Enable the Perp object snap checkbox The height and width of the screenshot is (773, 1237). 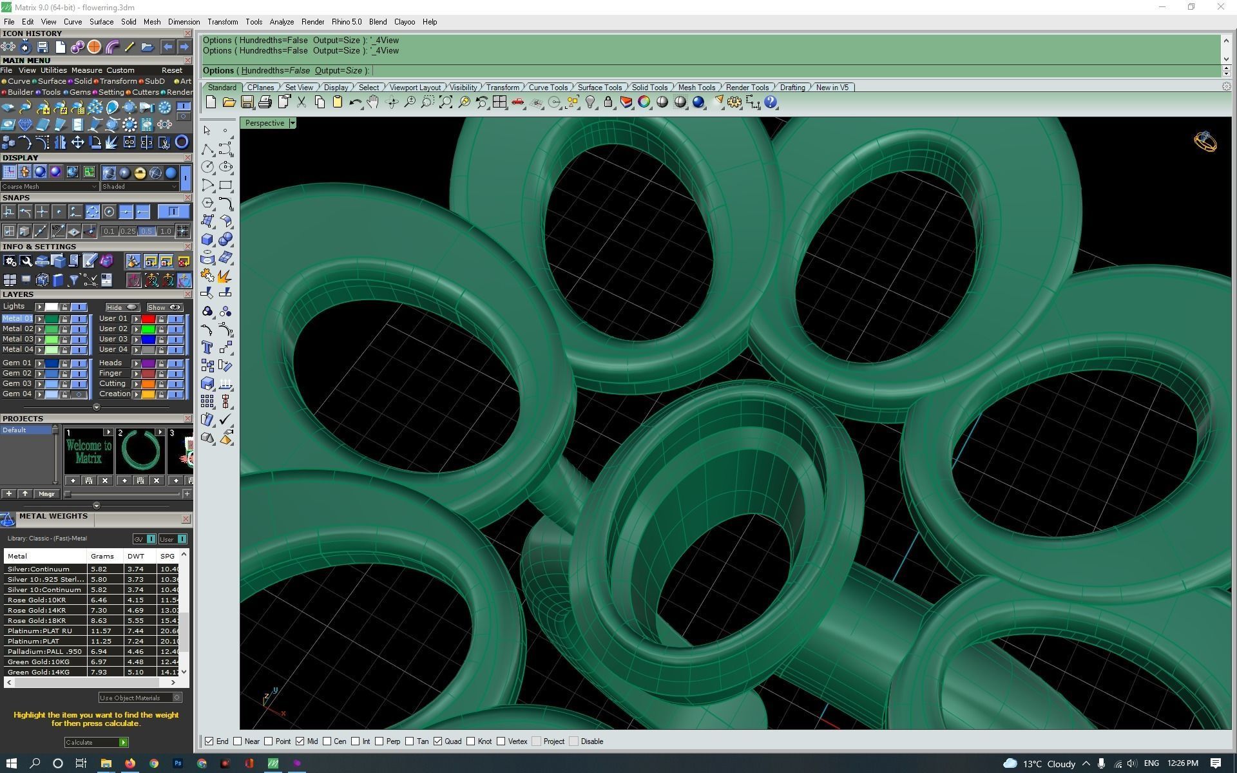[x=379, y=741]
